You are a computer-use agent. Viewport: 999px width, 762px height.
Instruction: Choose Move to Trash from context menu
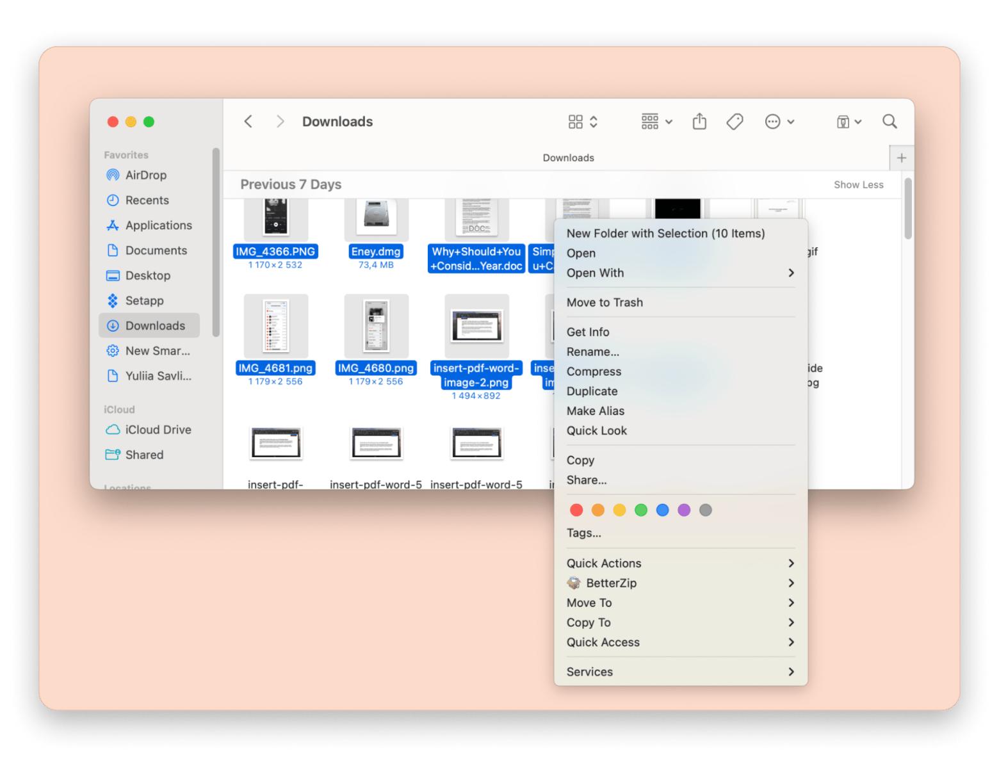(x=605, y=303)
